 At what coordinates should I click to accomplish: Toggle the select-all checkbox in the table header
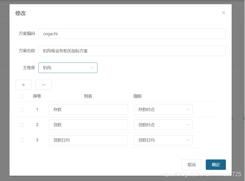click(22, 96)
